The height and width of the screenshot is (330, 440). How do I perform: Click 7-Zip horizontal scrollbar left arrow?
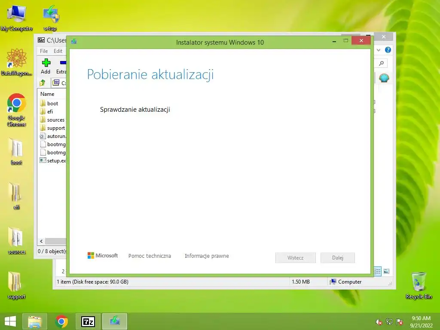click(41, 241)
